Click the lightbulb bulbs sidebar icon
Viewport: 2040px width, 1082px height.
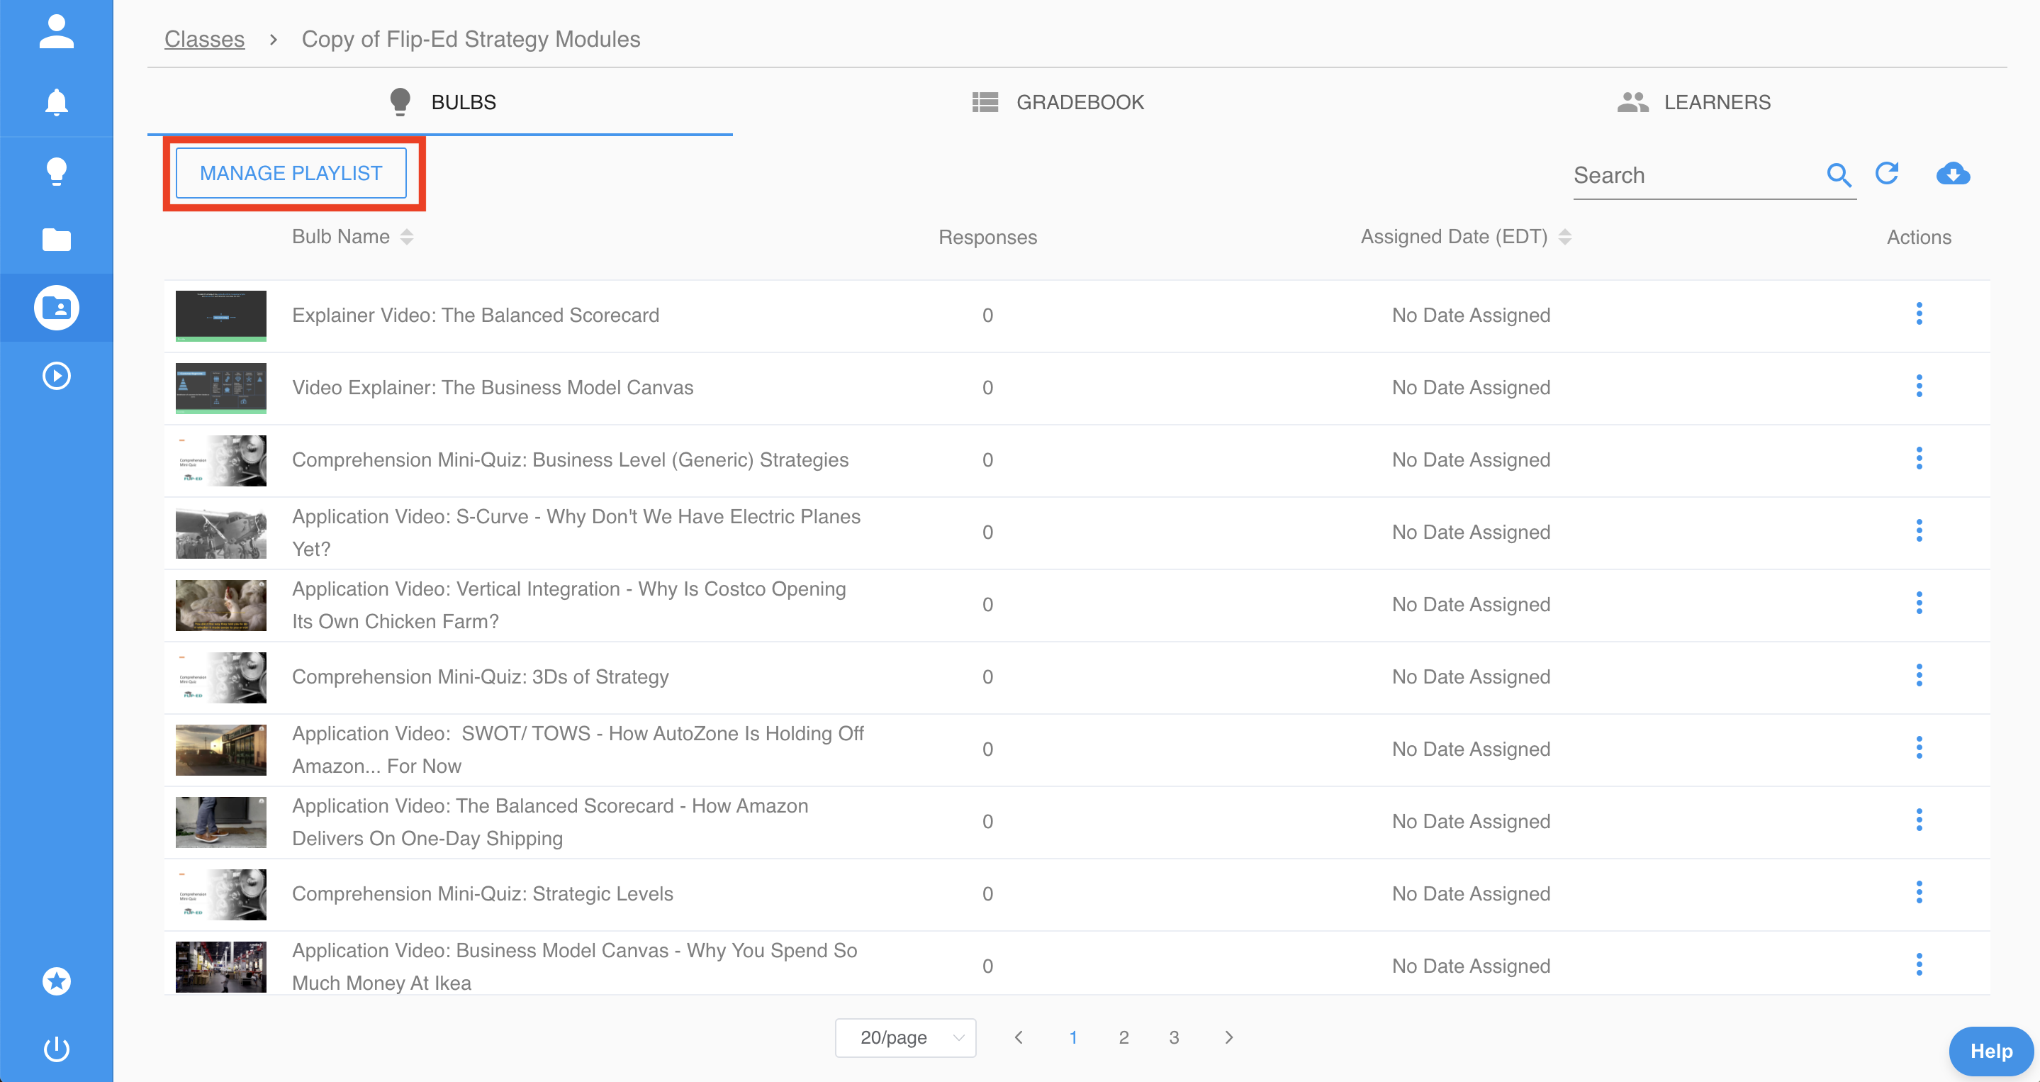tap(56, 170)
